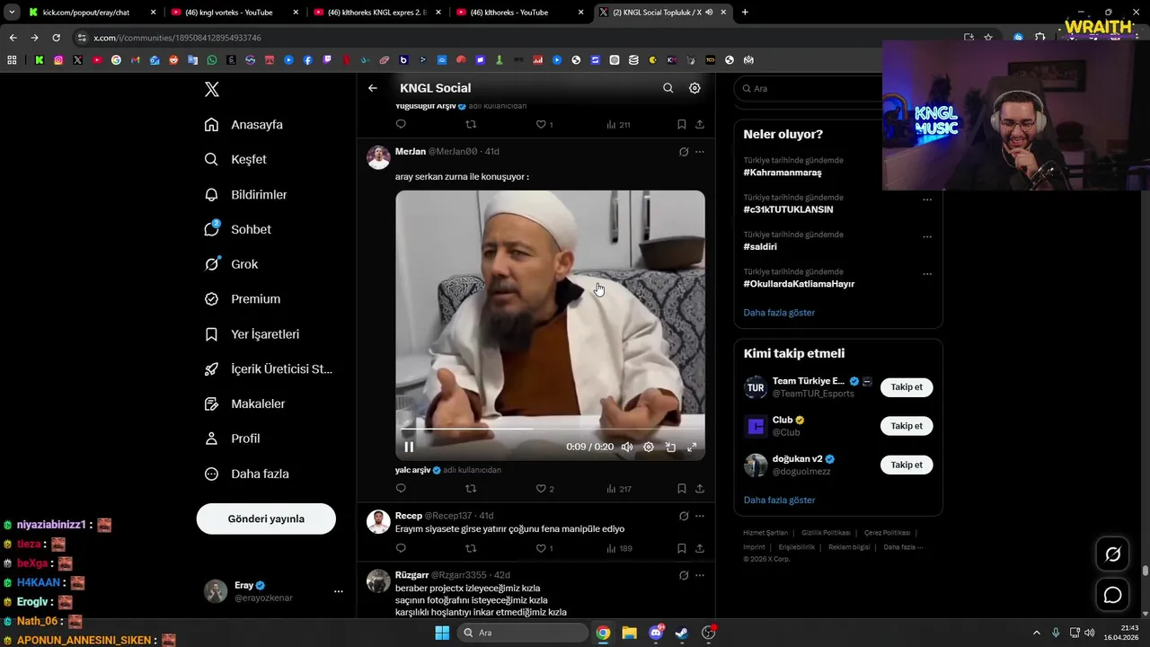The height and width of the screenshot is (647, 1150).
Task: Open the #Kahramanmaraş trend
Action: (x=783, y=173)
